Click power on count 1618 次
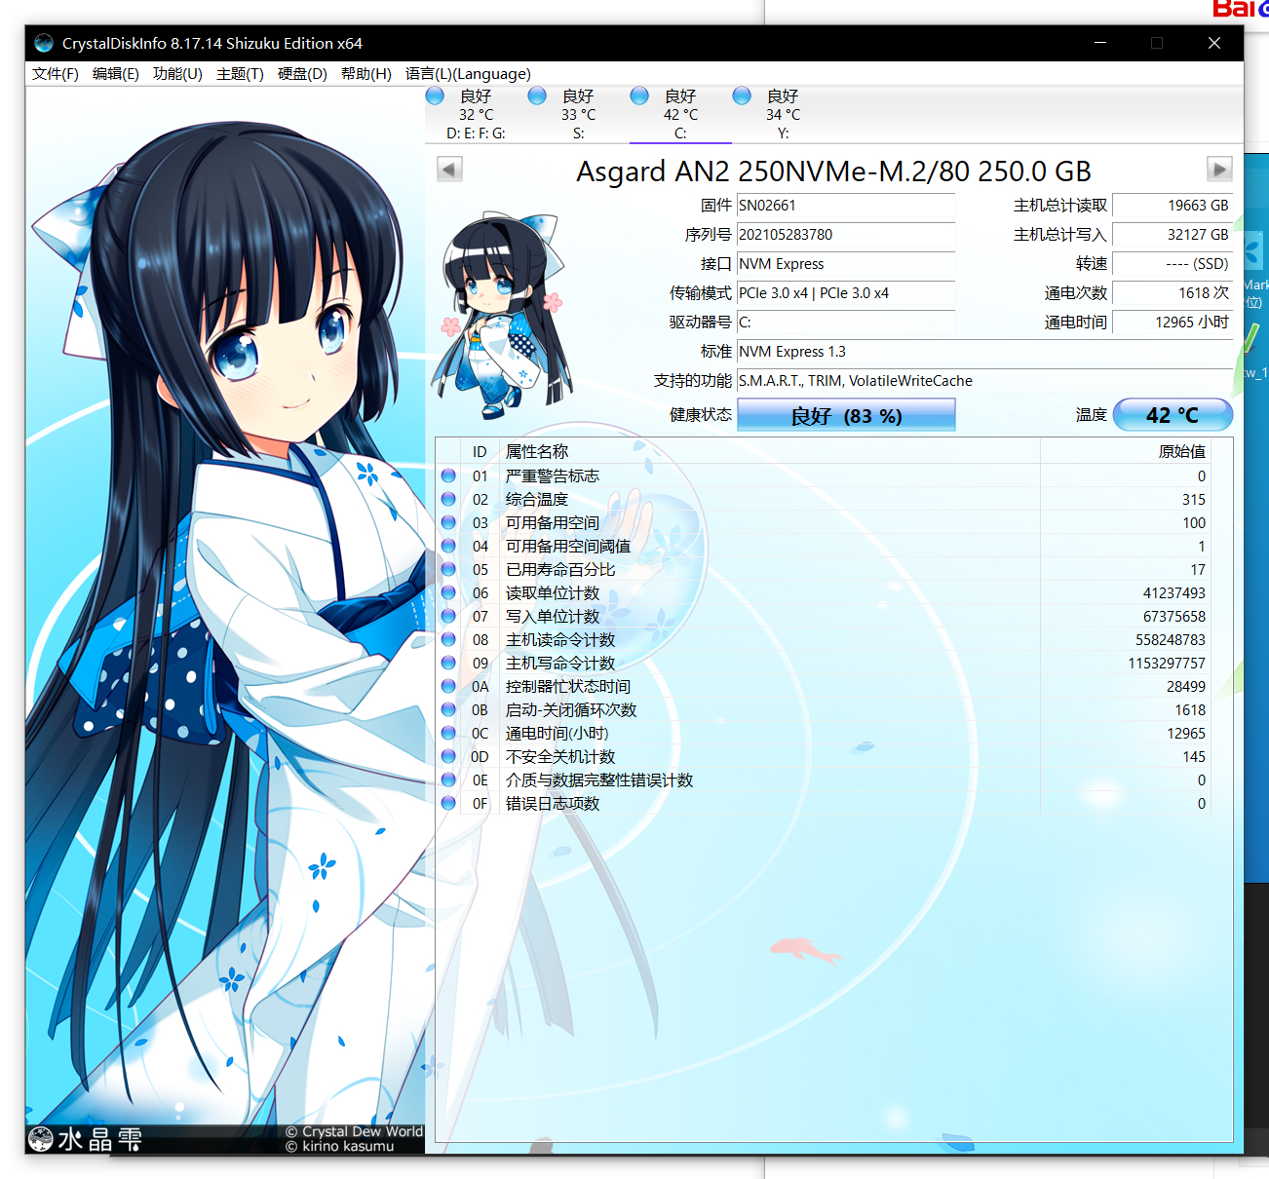 pos(1173,293)
